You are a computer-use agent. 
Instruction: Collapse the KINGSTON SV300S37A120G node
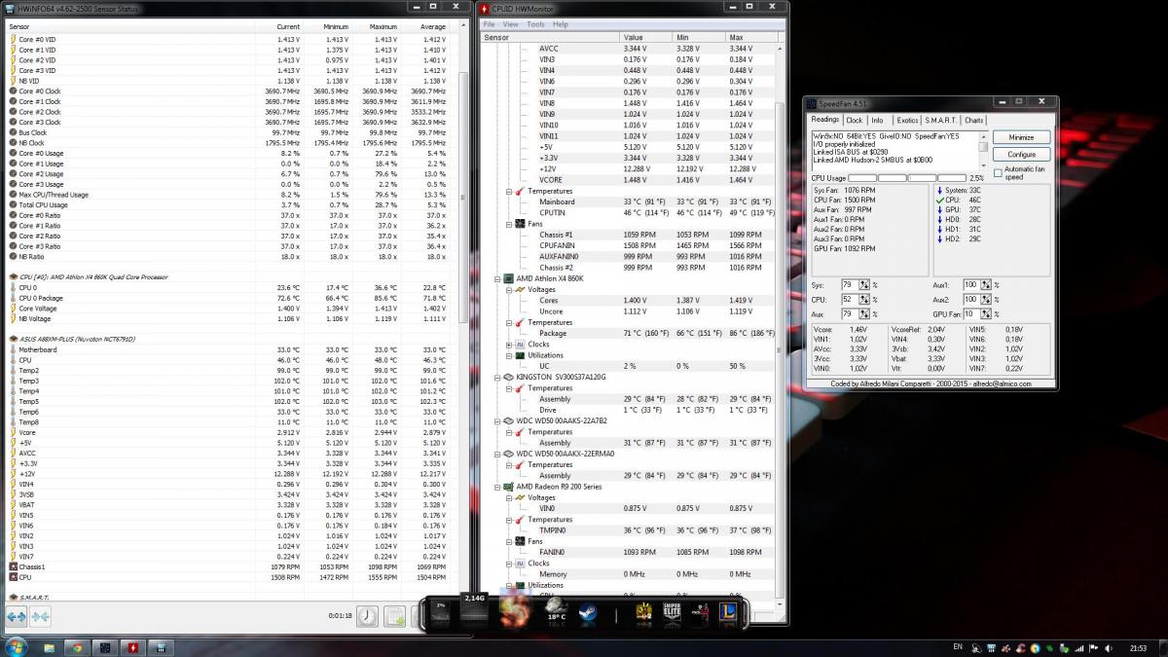496,377
